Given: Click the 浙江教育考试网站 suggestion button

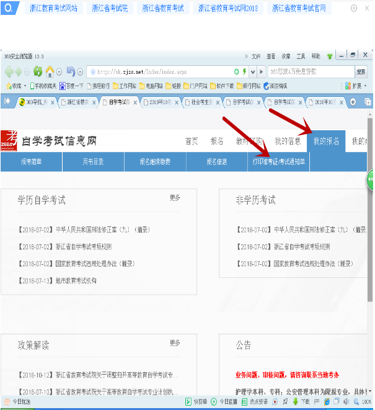Looking at the screenshot, I should click(55, 8).
